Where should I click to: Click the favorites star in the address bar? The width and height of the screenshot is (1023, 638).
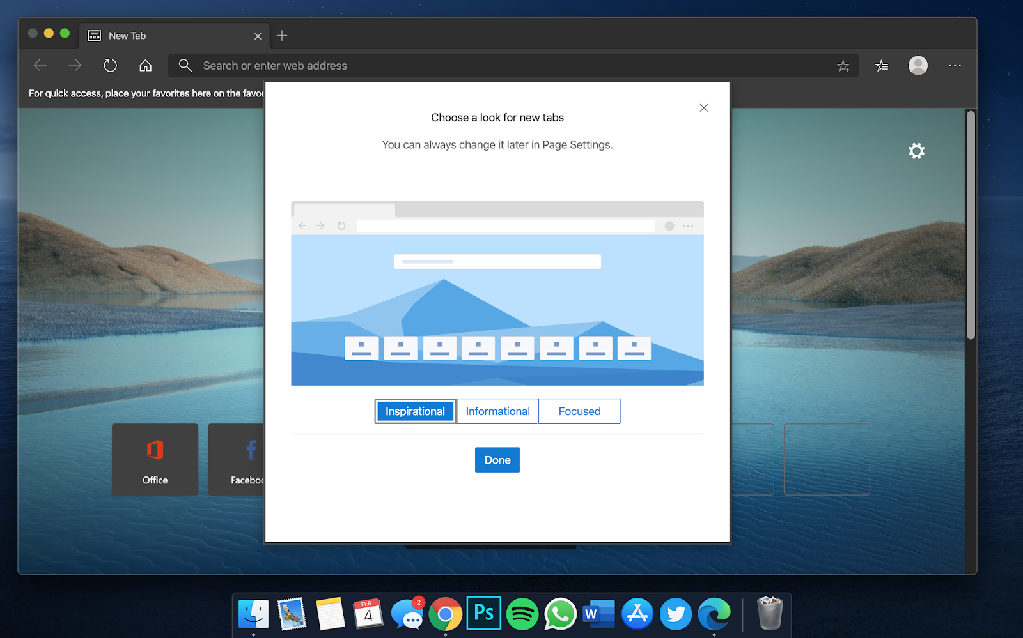pyautogui.click(x=843, y=65)
